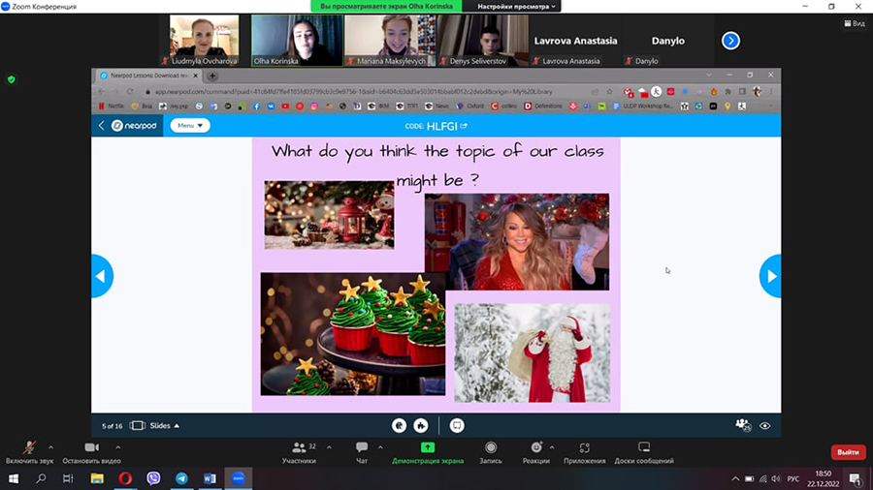Screen dimensions: 873x490
Task: Open Netflix bookmark
Action: [112, 107]
